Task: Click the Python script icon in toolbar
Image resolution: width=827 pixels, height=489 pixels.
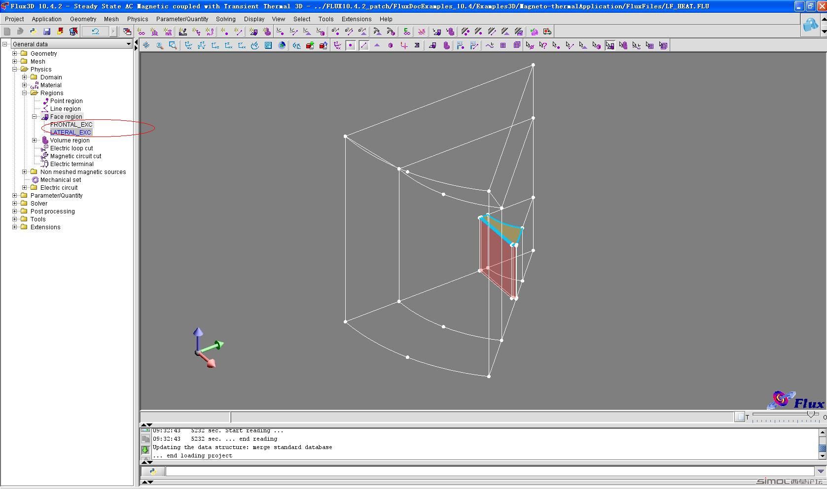Action: point(34,32)
